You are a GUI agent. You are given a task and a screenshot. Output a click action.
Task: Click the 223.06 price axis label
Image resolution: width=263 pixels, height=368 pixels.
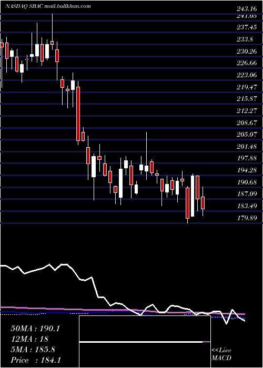coord(247,75)
